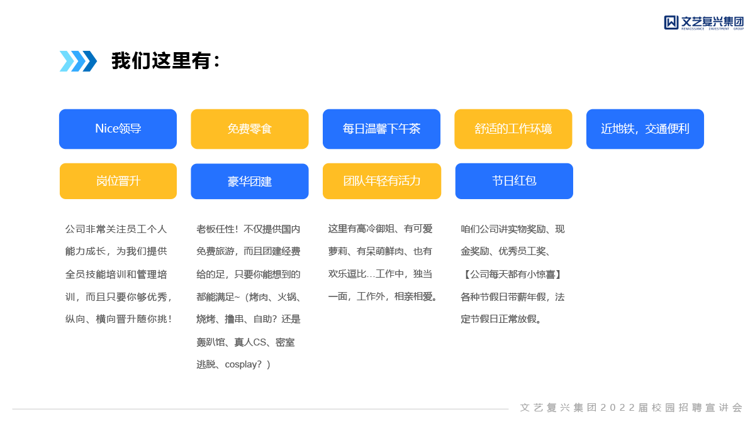755x424 pixels.
Task: Select the yellow 免费零食 box
Action: 250,129
